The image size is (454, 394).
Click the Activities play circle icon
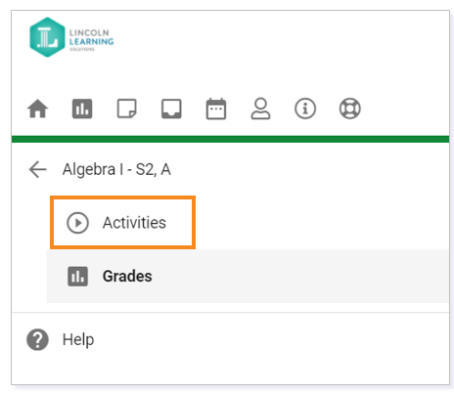pos(77,223)
